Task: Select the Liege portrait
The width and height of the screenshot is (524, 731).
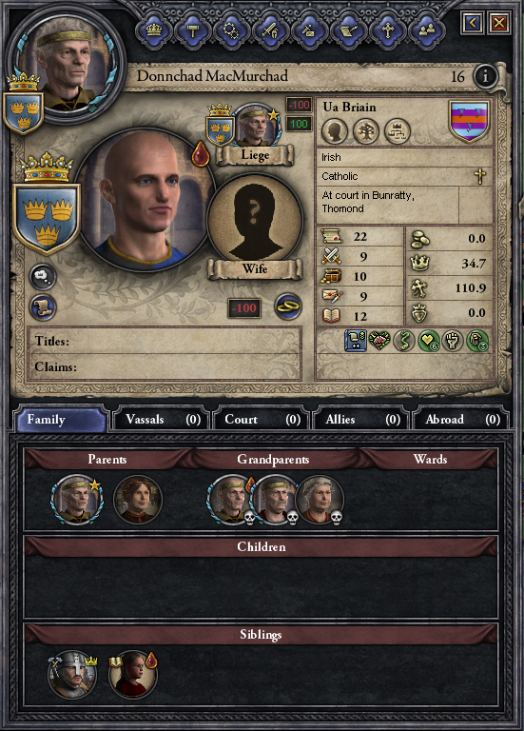Action: pyautogui.click(x=255, y=126)
